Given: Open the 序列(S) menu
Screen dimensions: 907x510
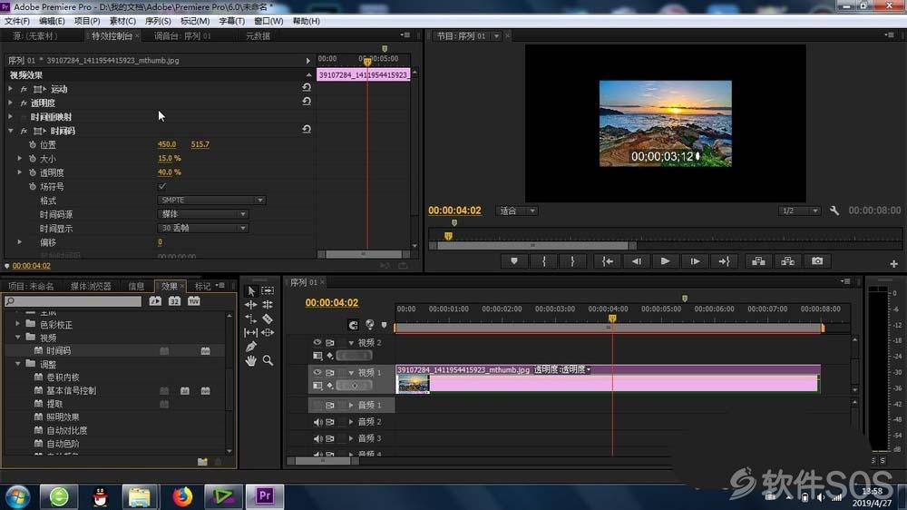Looking at the screenshot, I should pos(158,21).
